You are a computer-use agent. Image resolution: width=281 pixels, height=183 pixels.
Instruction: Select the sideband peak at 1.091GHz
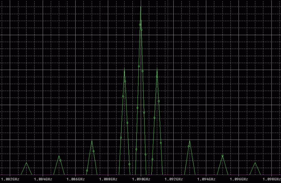157,122
